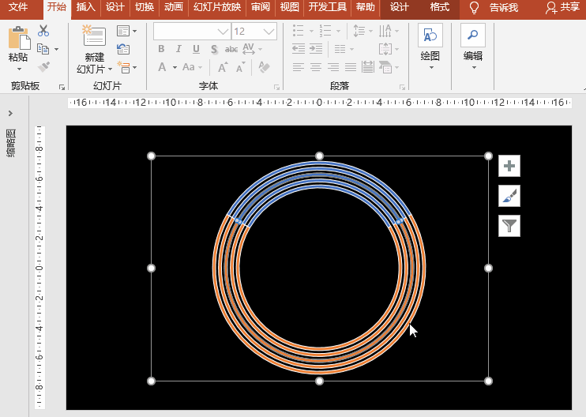Open Chart Styles paintbrush button
The height and width of the screenshot is (417, 586).
(x=509, y=196)
